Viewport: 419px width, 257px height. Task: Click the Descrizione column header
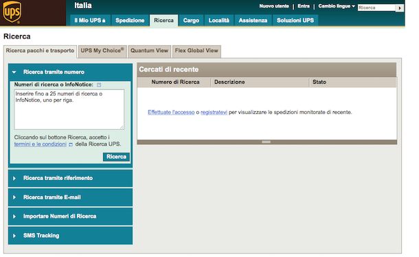[229, 82]
